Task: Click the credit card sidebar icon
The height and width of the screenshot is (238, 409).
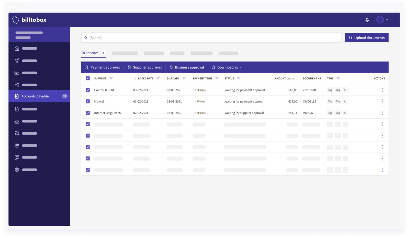Action: (x=17, y=73)
